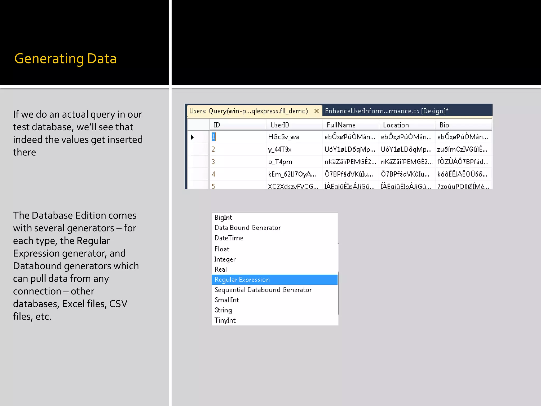Select FullName cell in row 1
Image resolution: width=541 pixels, height=406 pixels.
351,137
